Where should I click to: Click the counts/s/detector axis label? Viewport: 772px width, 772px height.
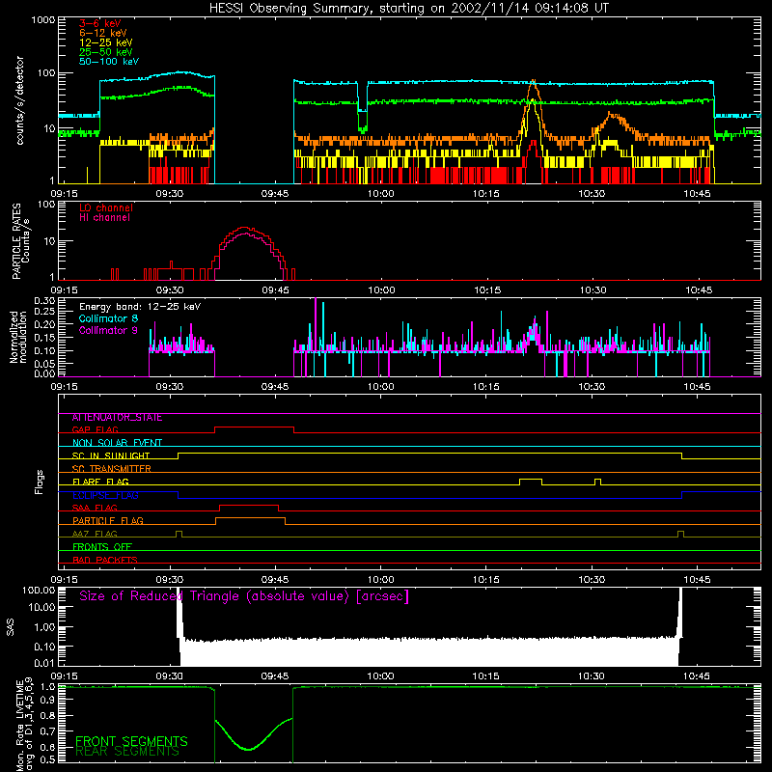(19, 100)
